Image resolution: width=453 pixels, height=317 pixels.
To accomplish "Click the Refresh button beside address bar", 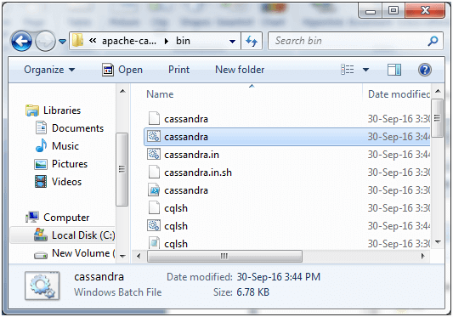I will (252, 41).
